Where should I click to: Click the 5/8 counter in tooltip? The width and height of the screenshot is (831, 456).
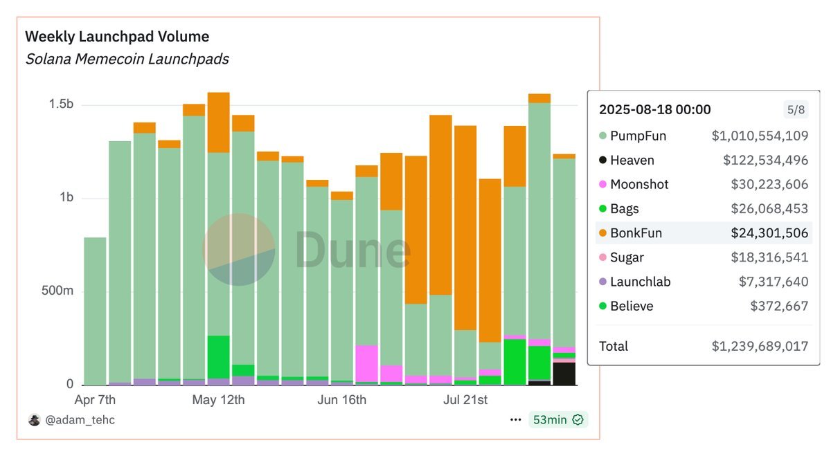[795, 109]
